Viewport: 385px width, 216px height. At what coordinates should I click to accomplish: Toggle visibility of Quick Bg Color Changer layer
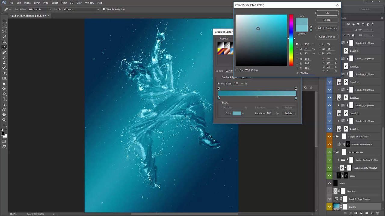click(329, 199)
